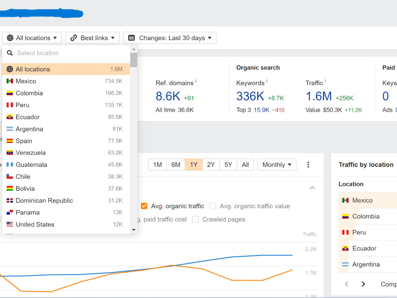The width and height of the screenshot is (397, 298).
Task: Pick Venezuela in the location dropdown
Action: click(x=66, y=153)
